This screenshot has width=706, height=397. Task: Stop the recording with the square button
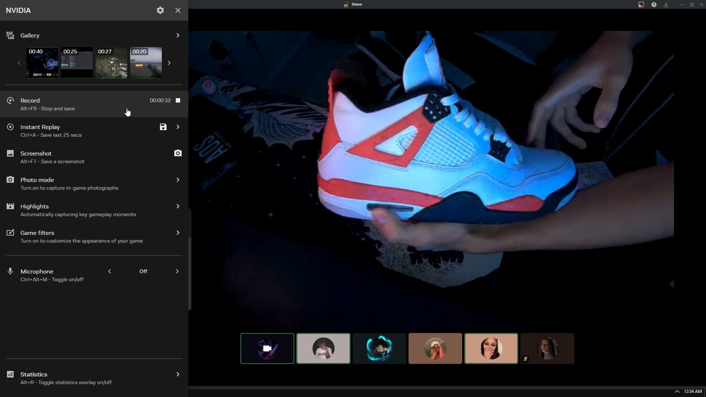(x=178, y=100)
